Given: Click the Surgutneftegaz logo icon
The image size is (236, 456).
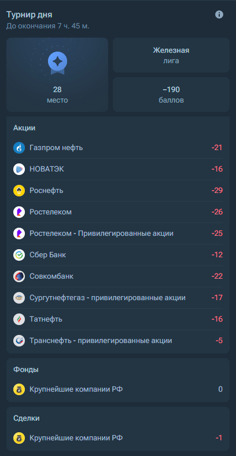Looking at the screenshot, I should (x=19, y=298).
